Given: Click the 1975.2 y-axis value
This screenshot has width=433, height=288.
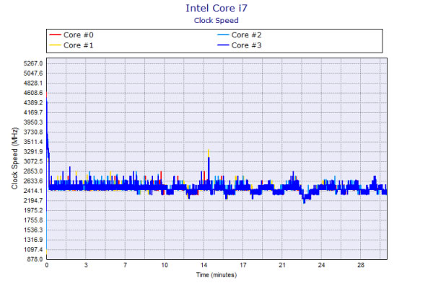Looking at the screenshot, I should pyautogui.click(x=33, y=210).
